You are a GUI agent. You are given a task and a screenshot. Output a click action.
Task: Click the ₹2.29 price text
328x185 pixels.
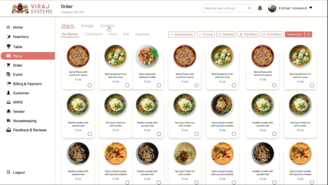tap(147, 82)
